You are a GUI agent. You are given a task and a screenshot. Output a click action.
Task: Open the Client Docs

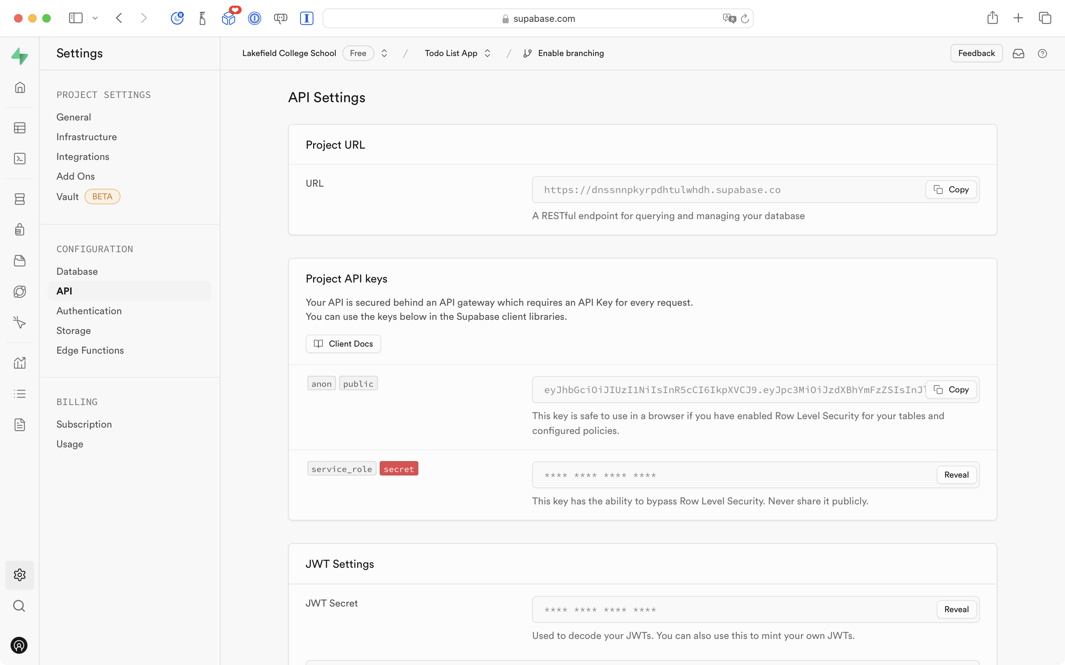tap(343, 343)
